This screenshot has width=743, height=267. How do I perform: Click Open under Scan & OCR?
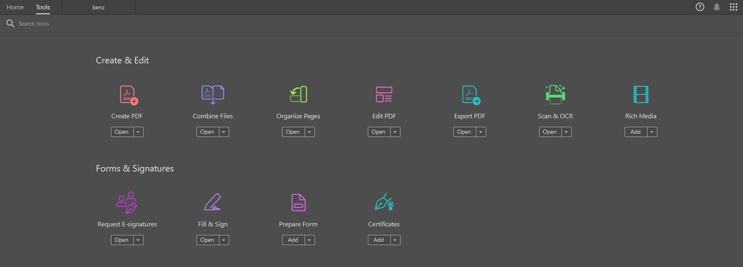point(550,132)
